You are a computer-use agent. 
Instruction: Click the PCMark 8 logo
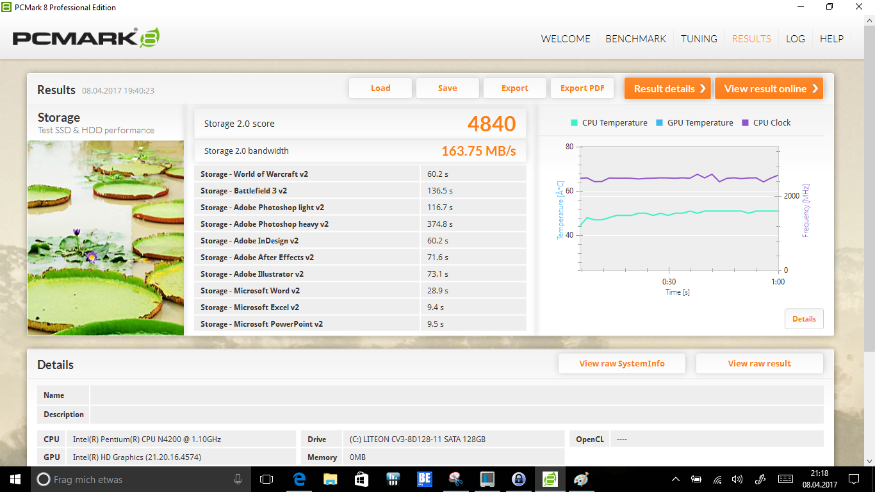pyautogui.click(x=86, y=38)
